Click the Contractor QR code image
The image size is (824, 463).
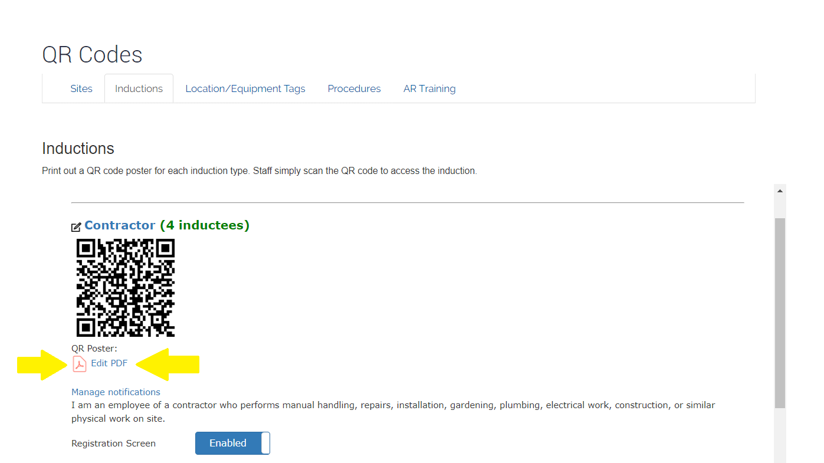(x=126, y=288)
